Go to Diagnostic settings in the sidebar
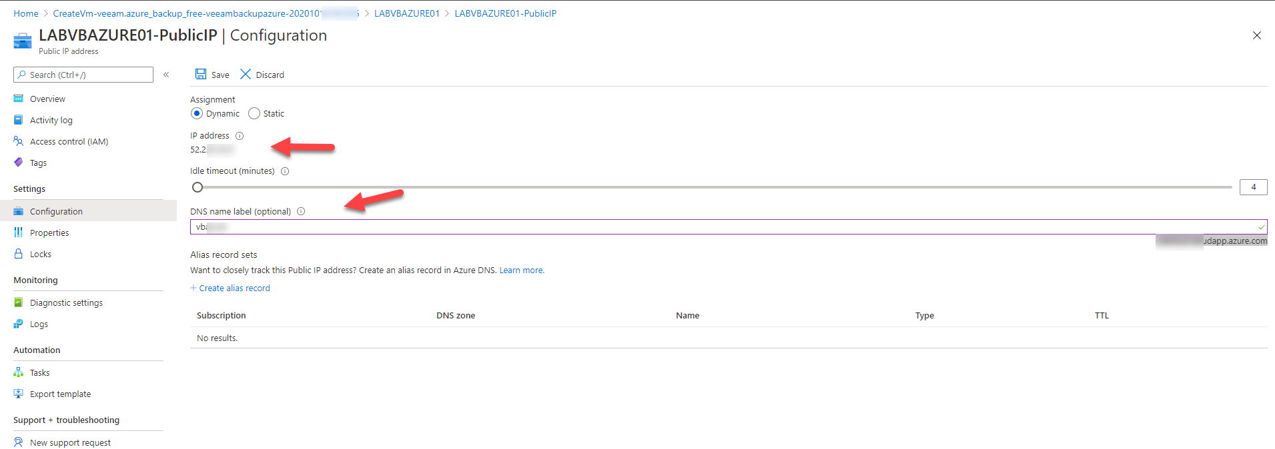Viewport: 1275px width, 449px height. [66, 303]
